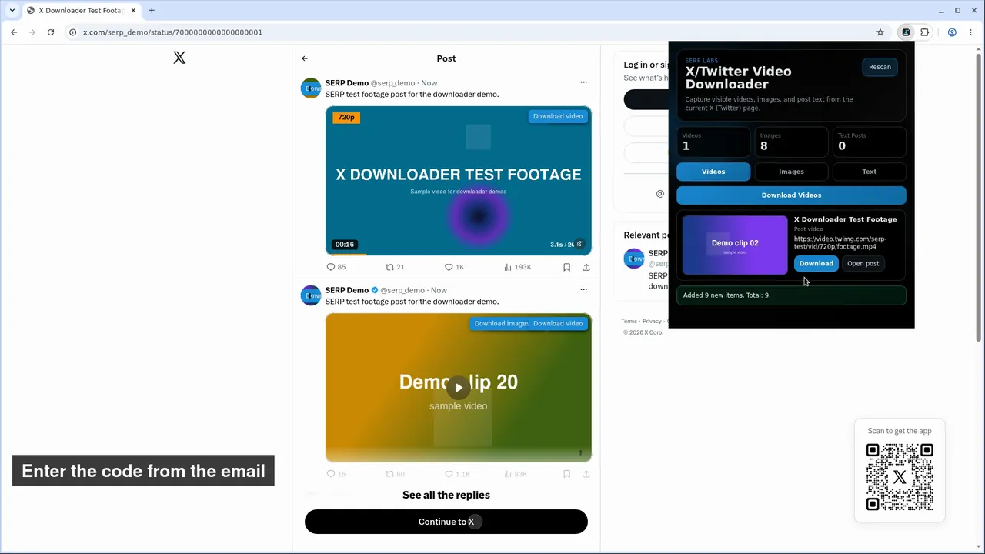The image size is (985, 554).
Task: Open the Chrome extensions puzzle icon
Action: point(925,32)
